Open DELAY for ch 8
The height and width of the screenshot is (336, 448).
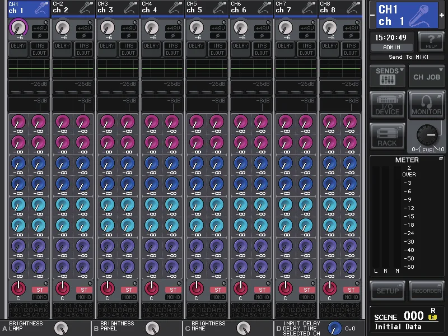tap(330, 49)
